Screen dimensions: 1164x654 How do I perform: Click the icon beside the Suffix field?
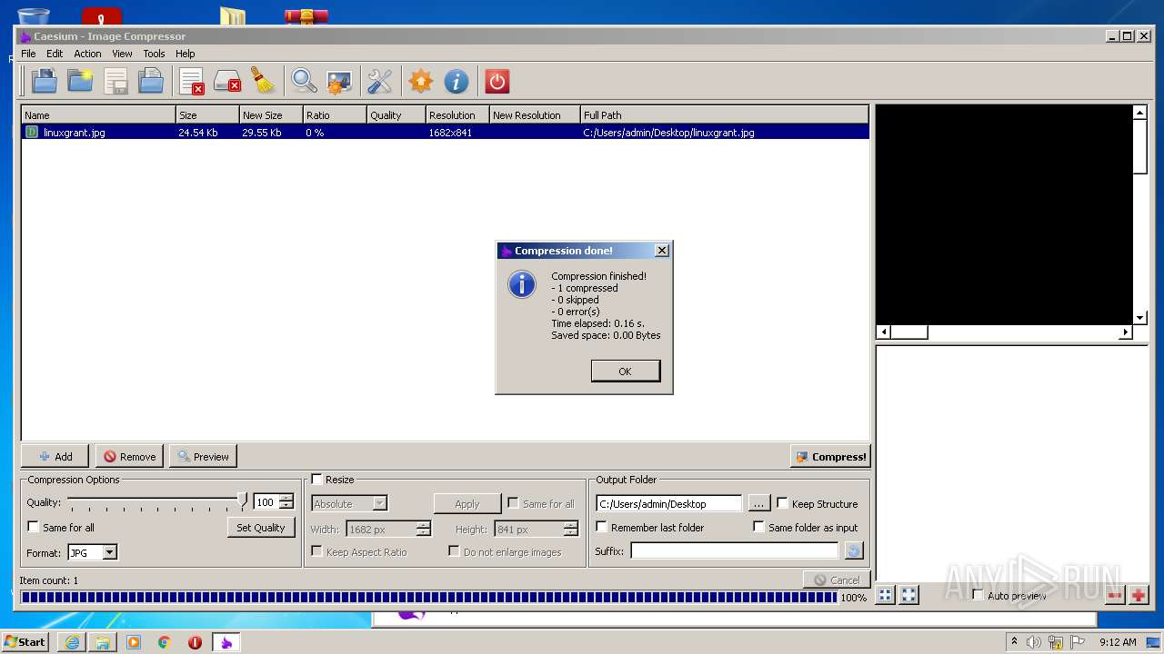(853, 550)
